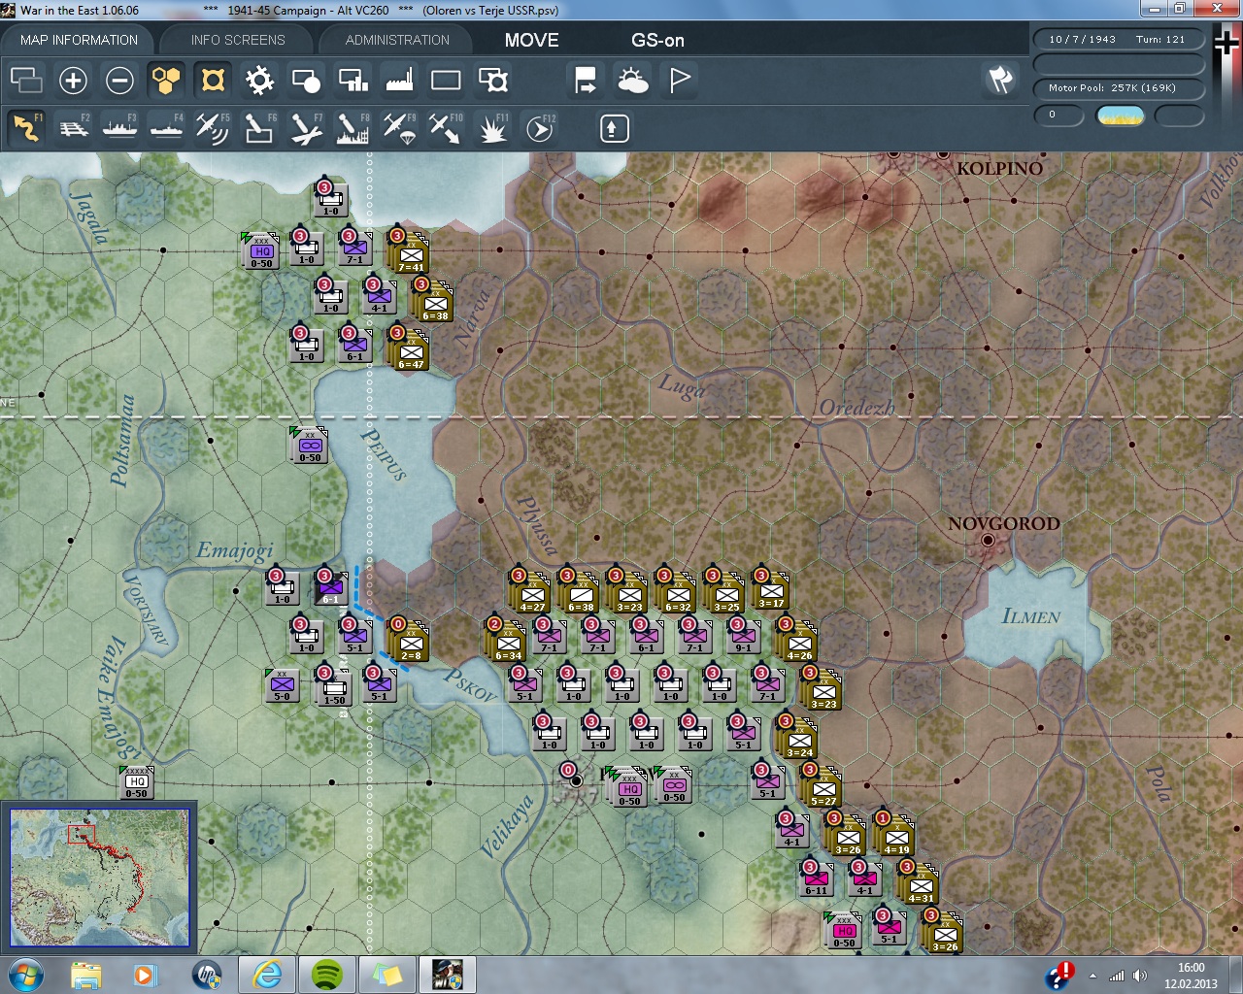The width and height of the screenshot is (1243, 994).
Task: Open the Windows Start menu
Action: point(24,974)
